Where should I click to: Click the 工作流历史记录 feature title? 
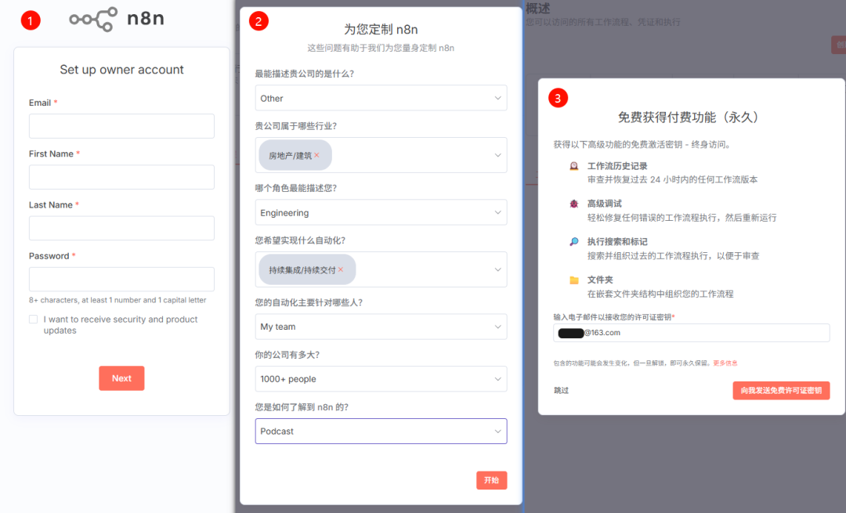point(617,166)
